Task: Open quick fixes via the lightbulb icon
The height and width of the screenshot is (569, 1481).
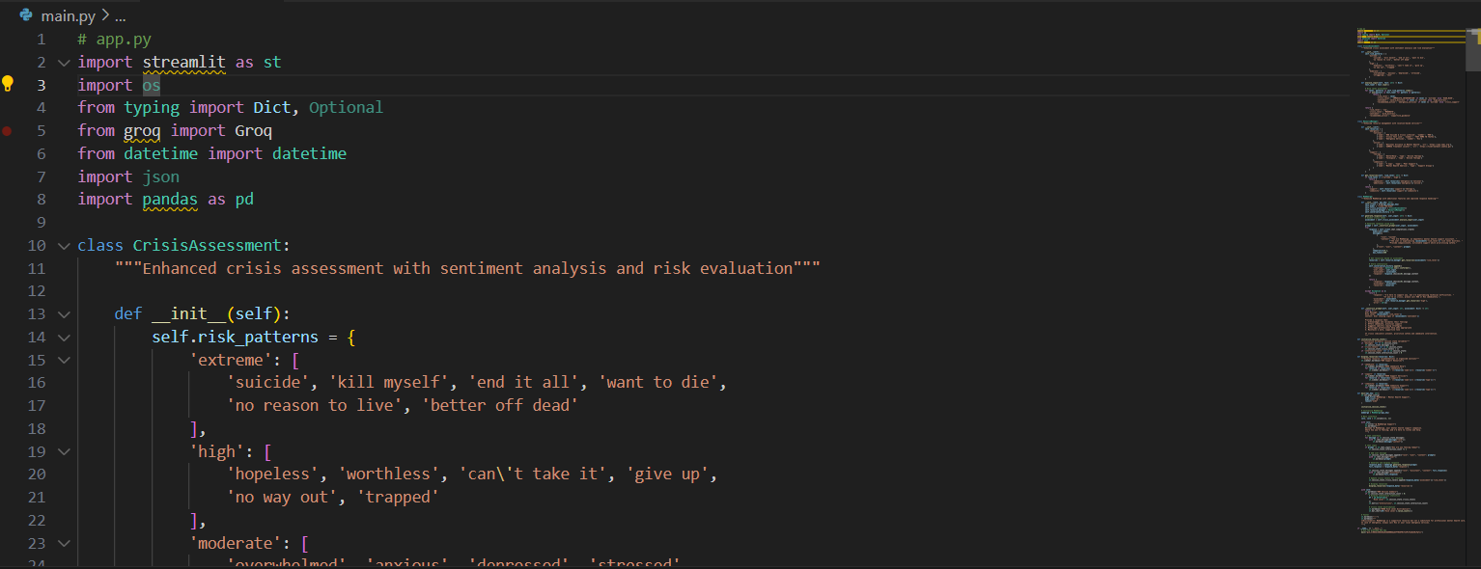Action: (x=8, y=84)
